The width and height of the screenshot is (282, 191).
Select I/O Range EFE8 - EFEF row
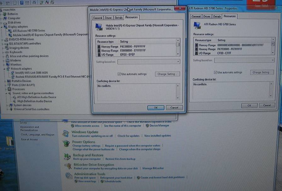point(136,55)
